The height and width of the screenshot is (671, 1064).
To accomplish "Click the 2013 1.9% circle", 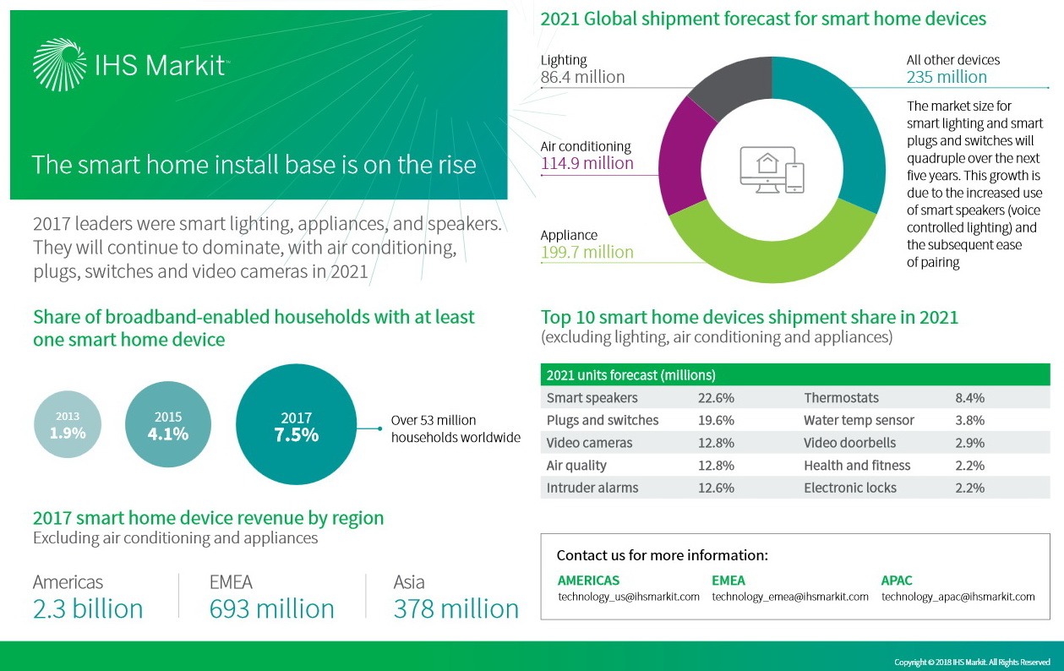I will click(67, 425).
